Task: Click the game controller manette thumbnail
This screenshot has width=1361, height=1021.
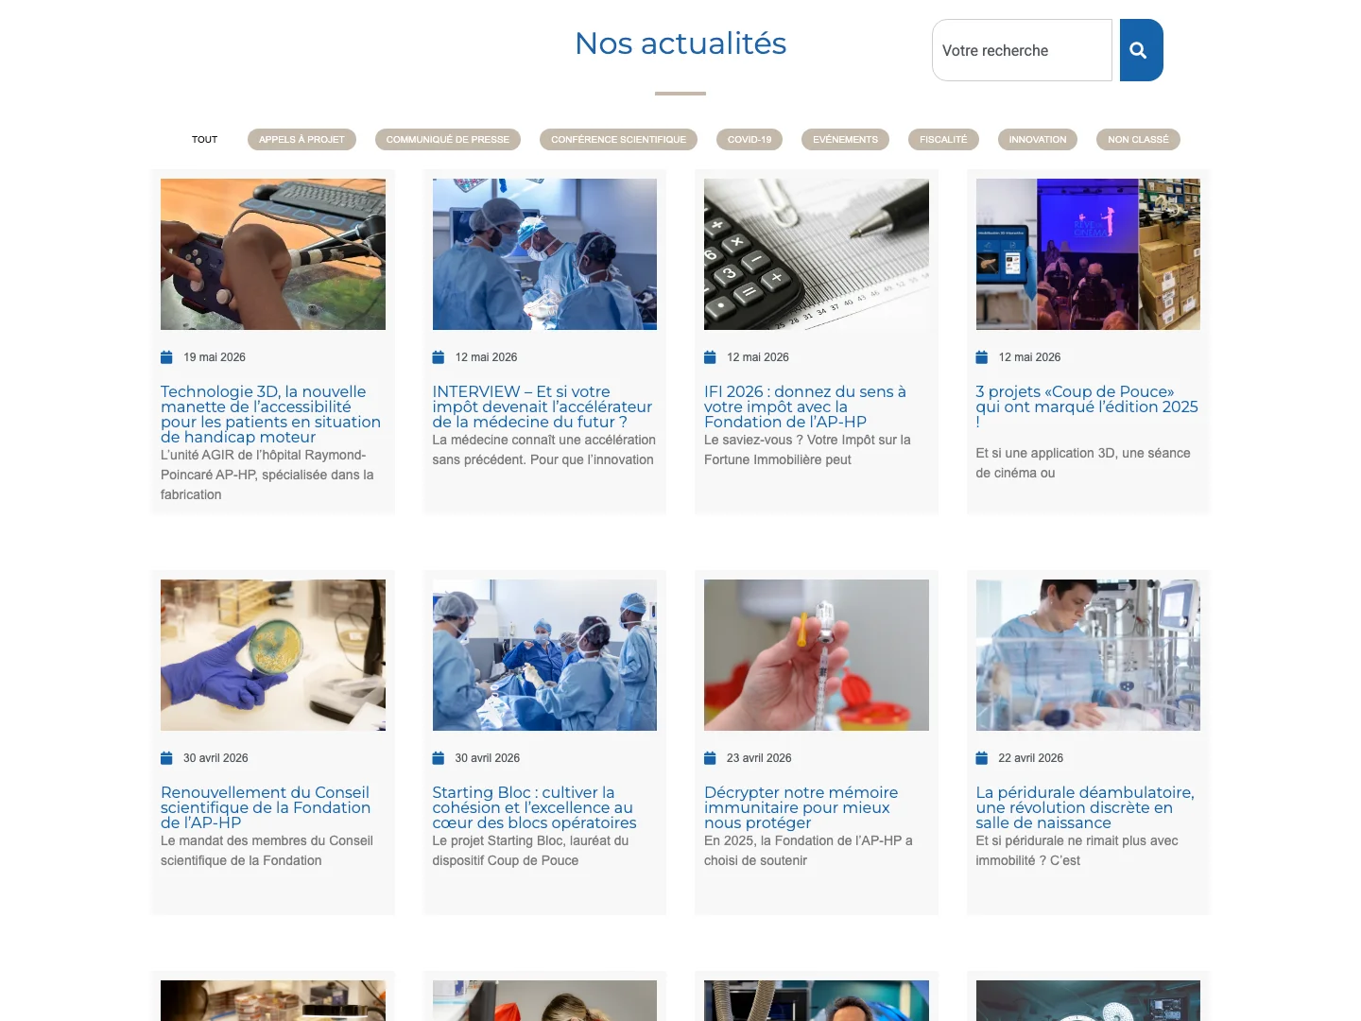Action: (273, 254)
